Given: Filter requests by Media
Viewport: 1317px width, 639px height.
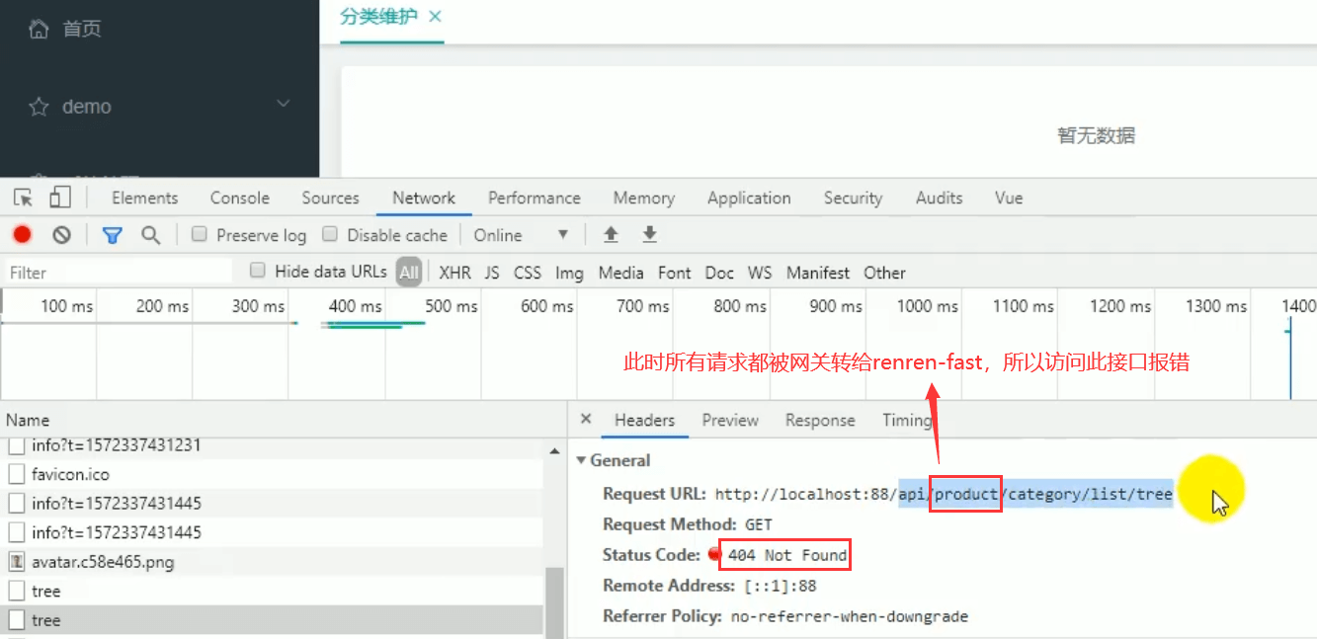Looking at the screenshot, I should [621, 273].
